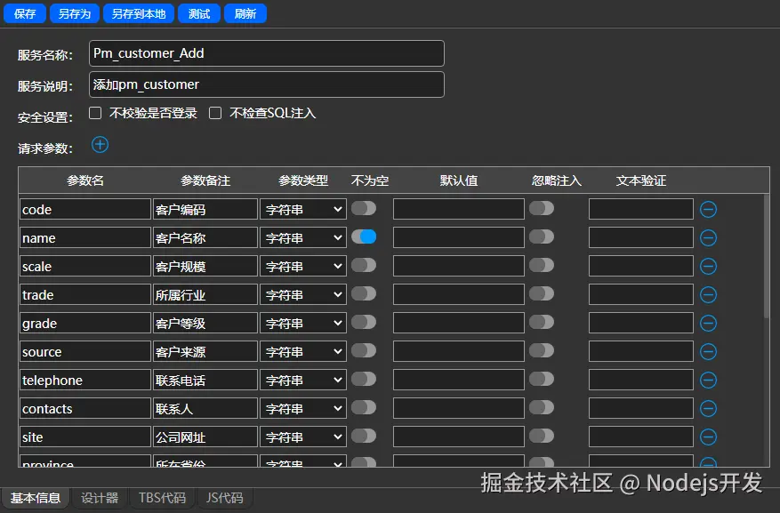Open the TBS代码 tab
The height and width of the screenshot is (513, 780).
pyautogui.click(x=161, y=498)
